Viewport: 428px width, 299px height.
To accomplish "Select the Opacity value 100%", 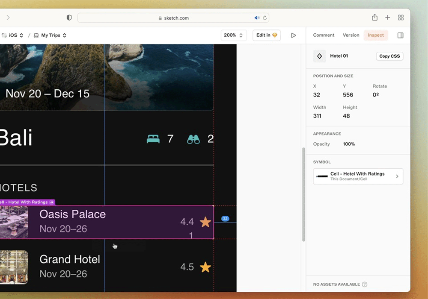I will 349,144.
